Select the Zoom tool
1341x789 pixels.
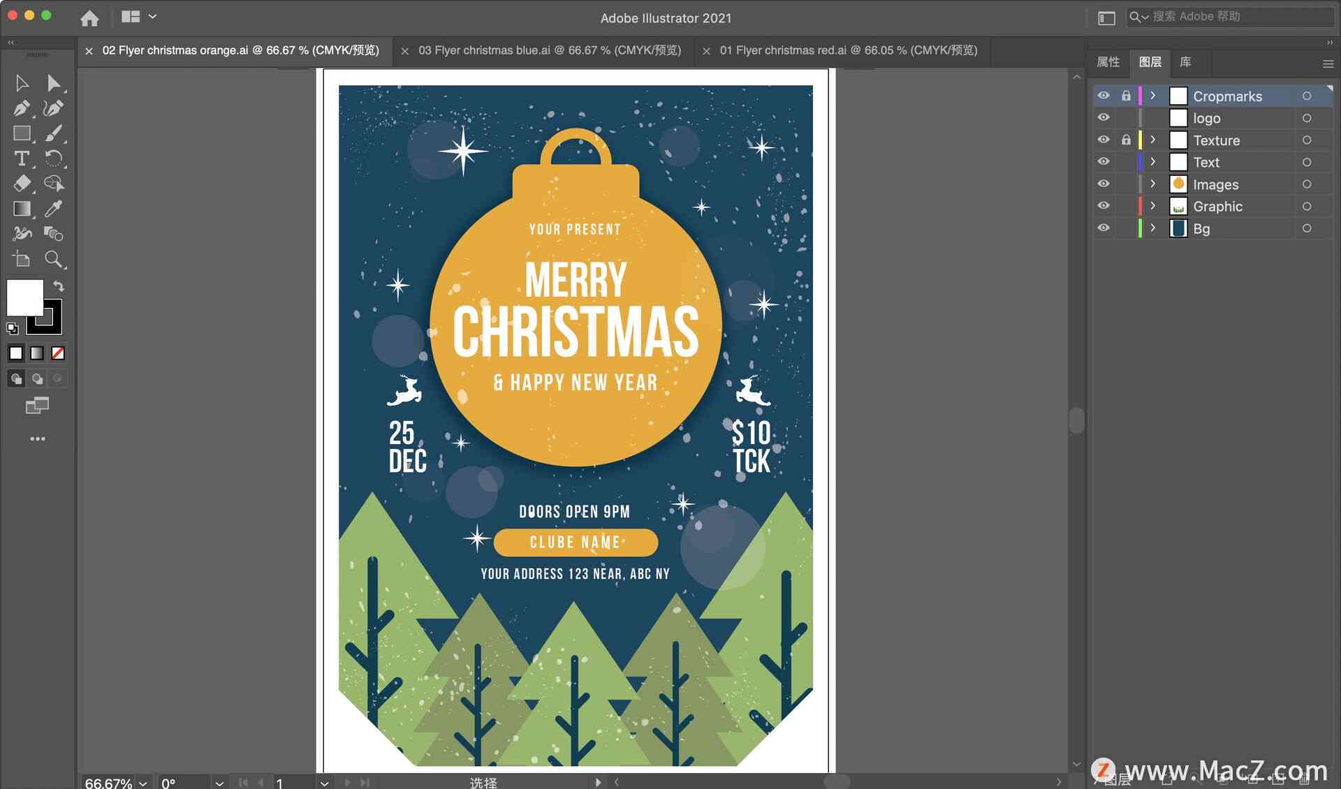click(x=54, y=259)
